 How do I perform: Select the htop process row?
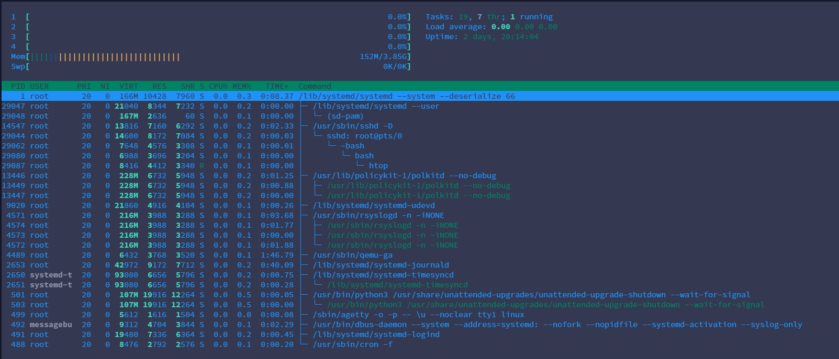click(x=378, y=166)
